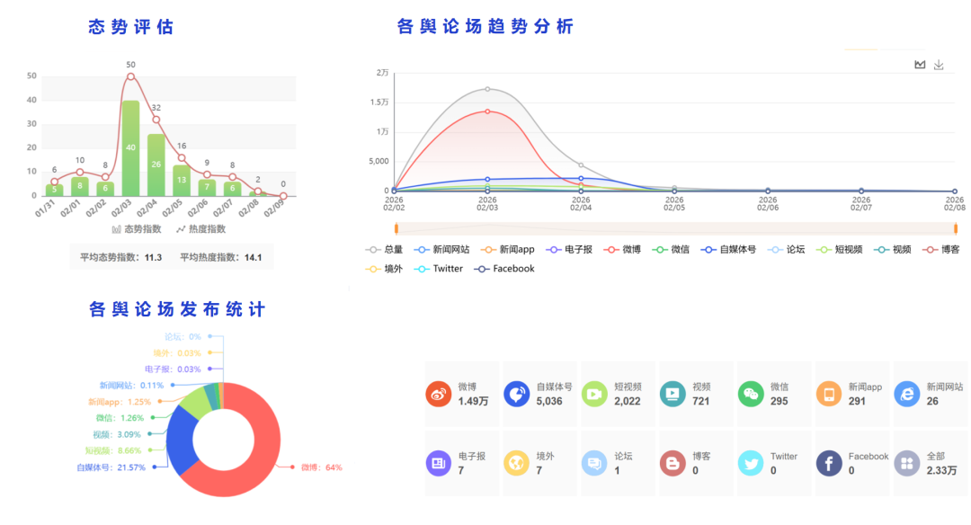Toggle 总量 series in legend

tap(384, 250)
